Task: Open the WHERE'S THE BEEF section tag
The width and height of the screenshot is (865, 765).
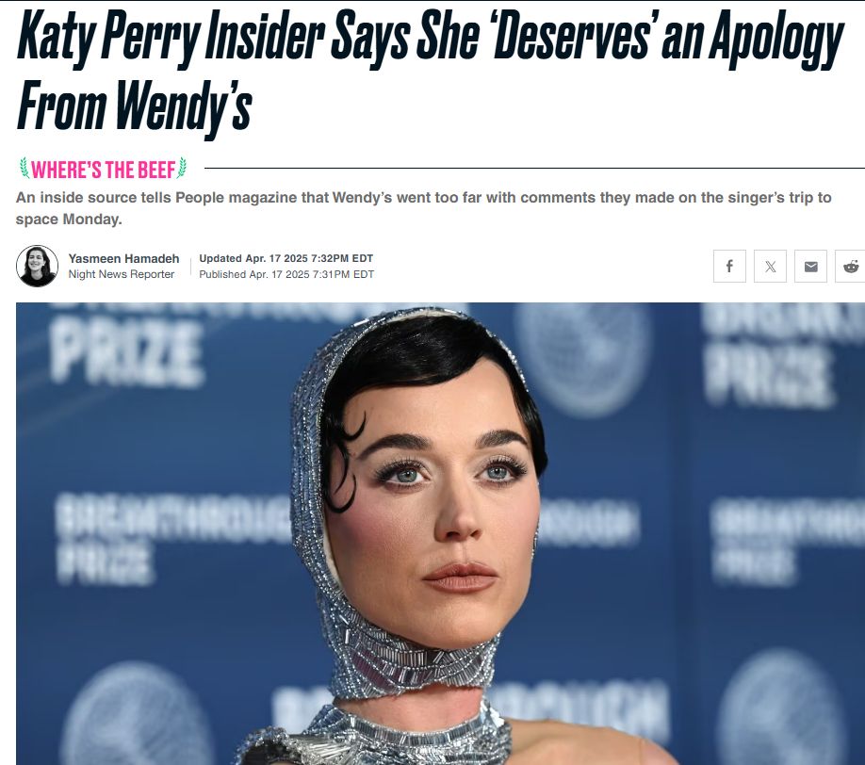Action: point(103,170)
